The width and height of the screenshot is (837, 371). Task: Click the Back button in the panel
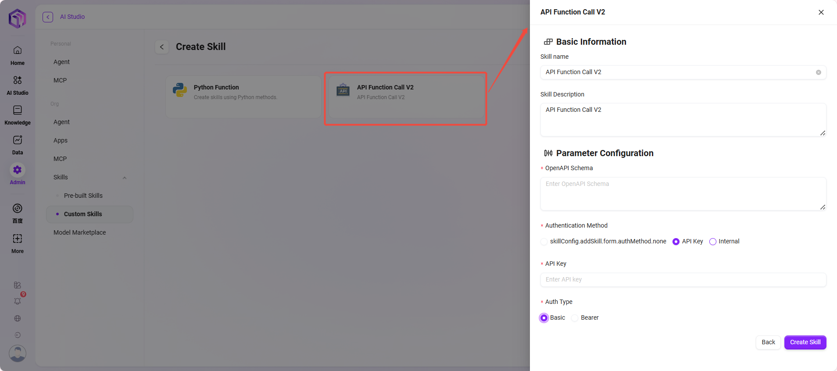[768, 342]
